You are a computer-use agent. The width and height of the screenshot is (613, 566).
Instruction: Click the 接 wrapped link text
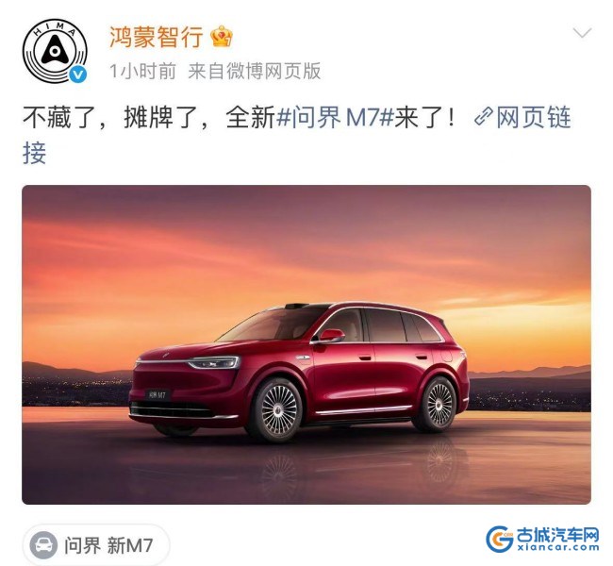click(x=34, y=153)
